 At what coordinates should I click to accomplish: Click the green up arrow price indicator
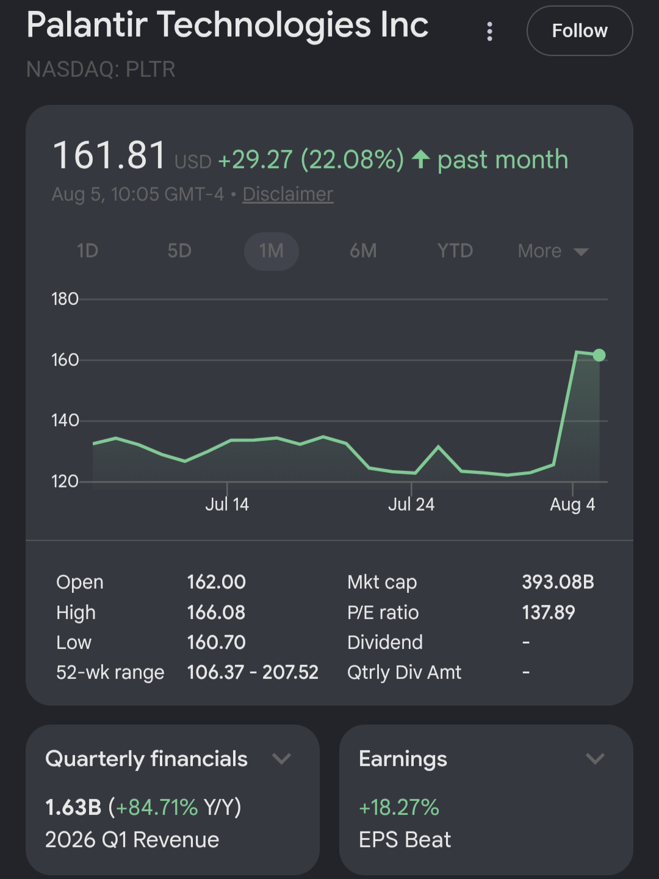(420, 160)
